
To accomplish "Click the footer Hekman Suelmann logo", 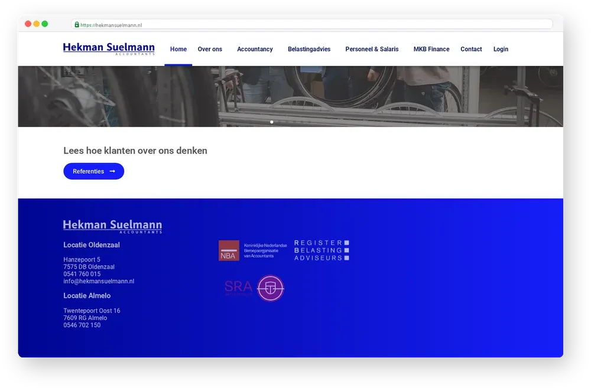I will point(112,226).
